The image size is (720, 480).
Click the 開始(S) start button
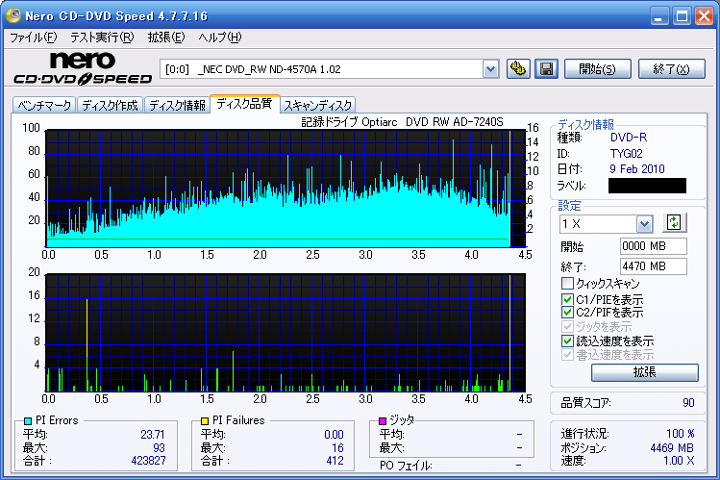click(597, 69)
